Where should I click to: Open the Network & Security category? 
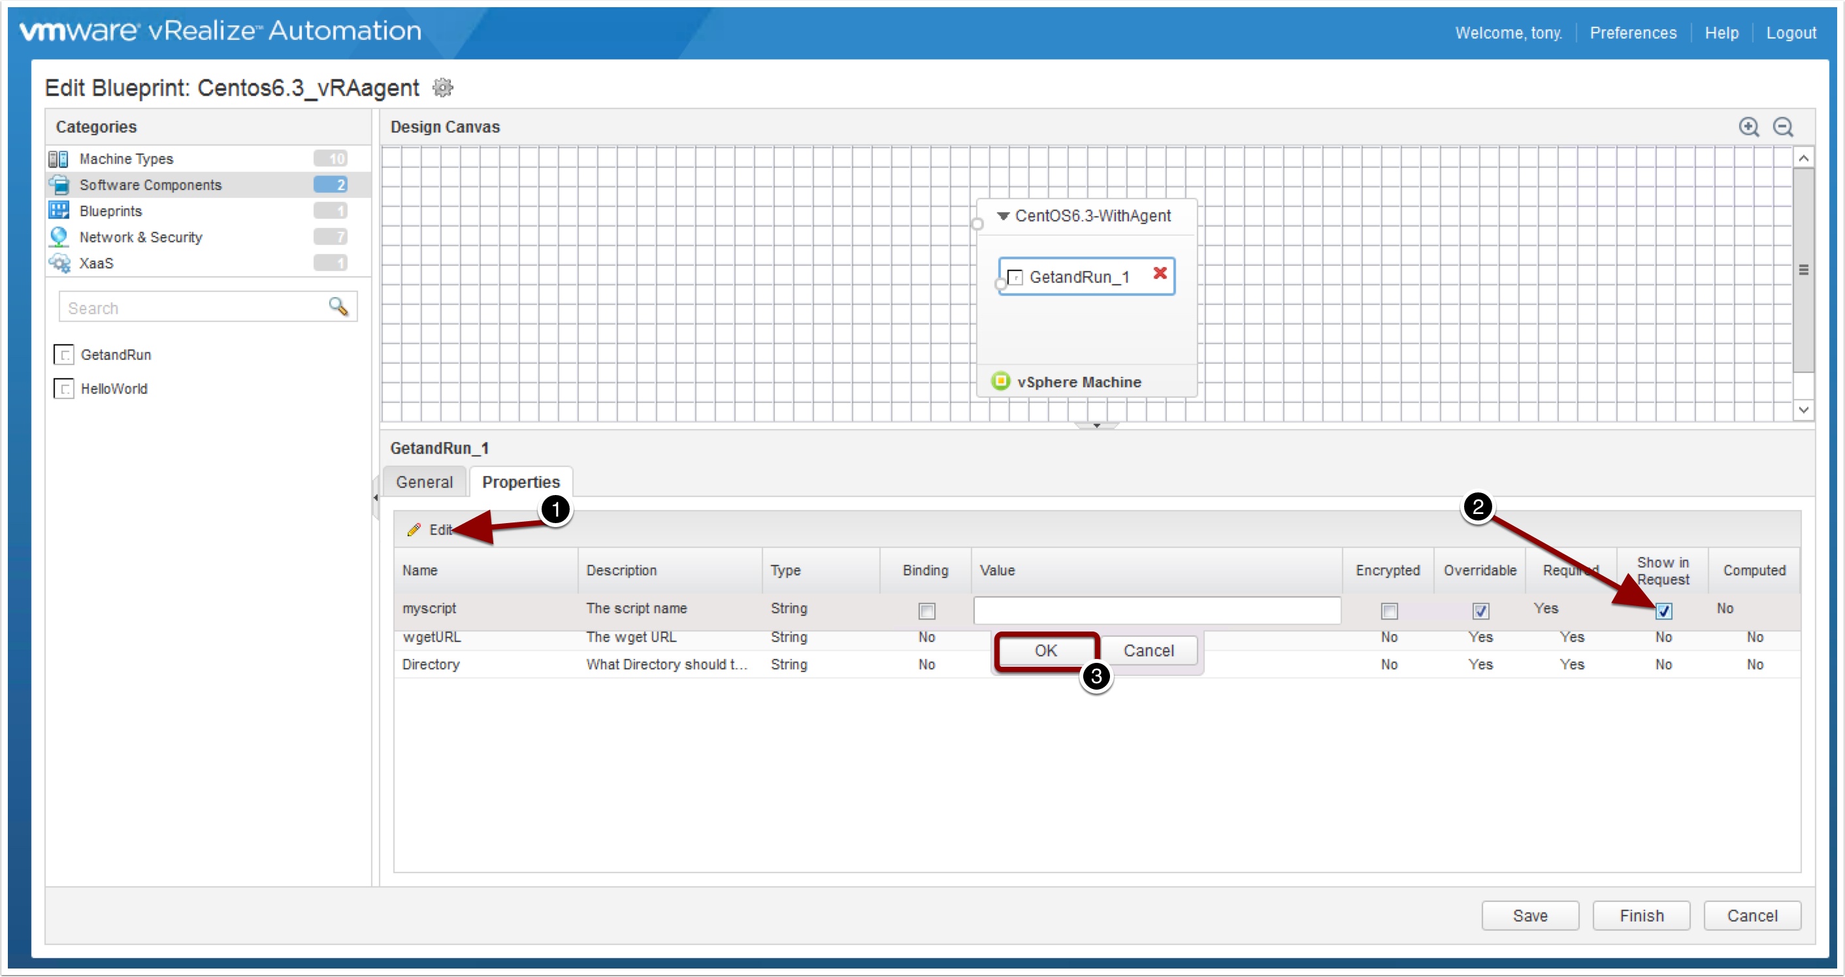140,237
